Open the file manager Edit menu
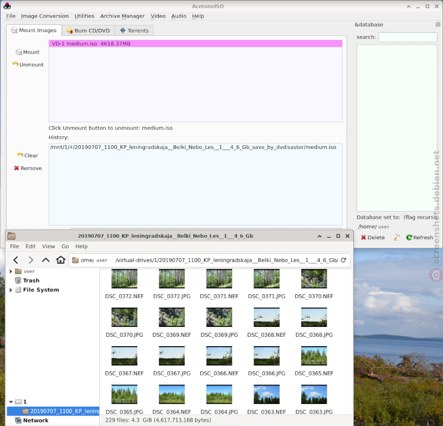Viewport: 443px width, 426px height. 30,247
